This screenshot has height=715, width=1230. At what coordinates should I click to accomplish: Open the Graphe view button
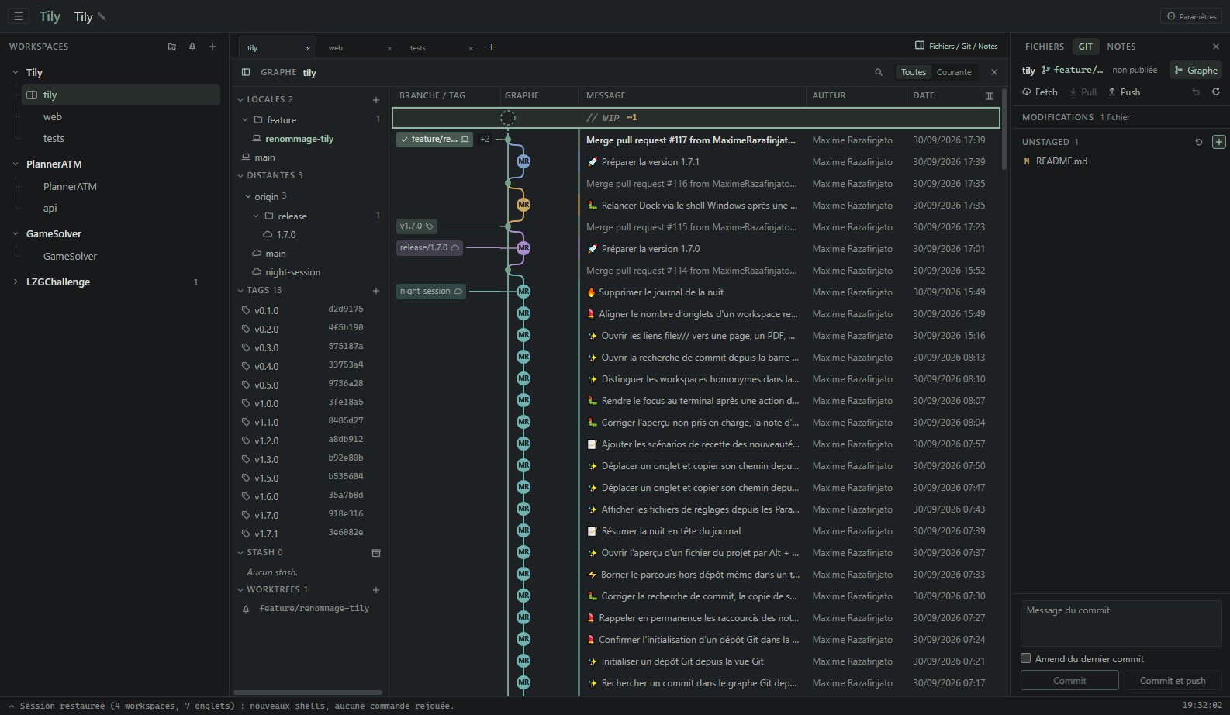point(1196,70)
